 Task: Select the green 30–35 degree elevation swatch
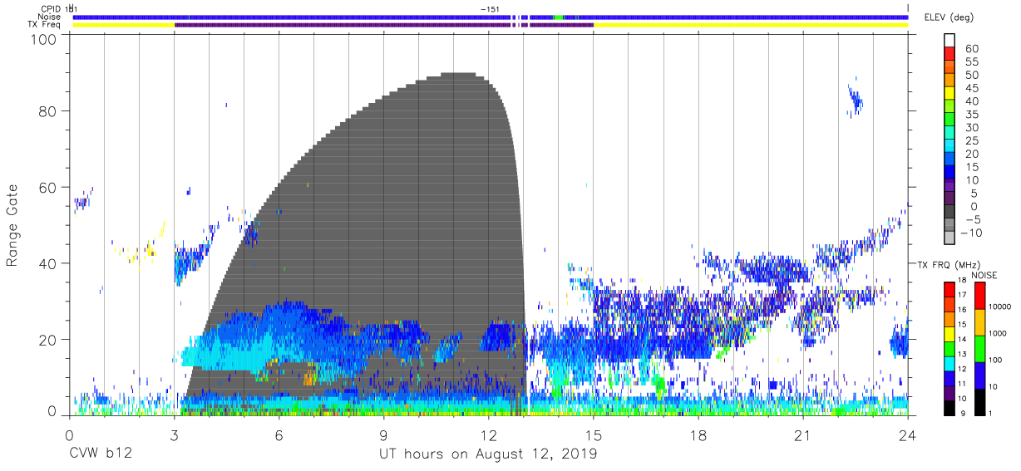click(x=949, y=120)
